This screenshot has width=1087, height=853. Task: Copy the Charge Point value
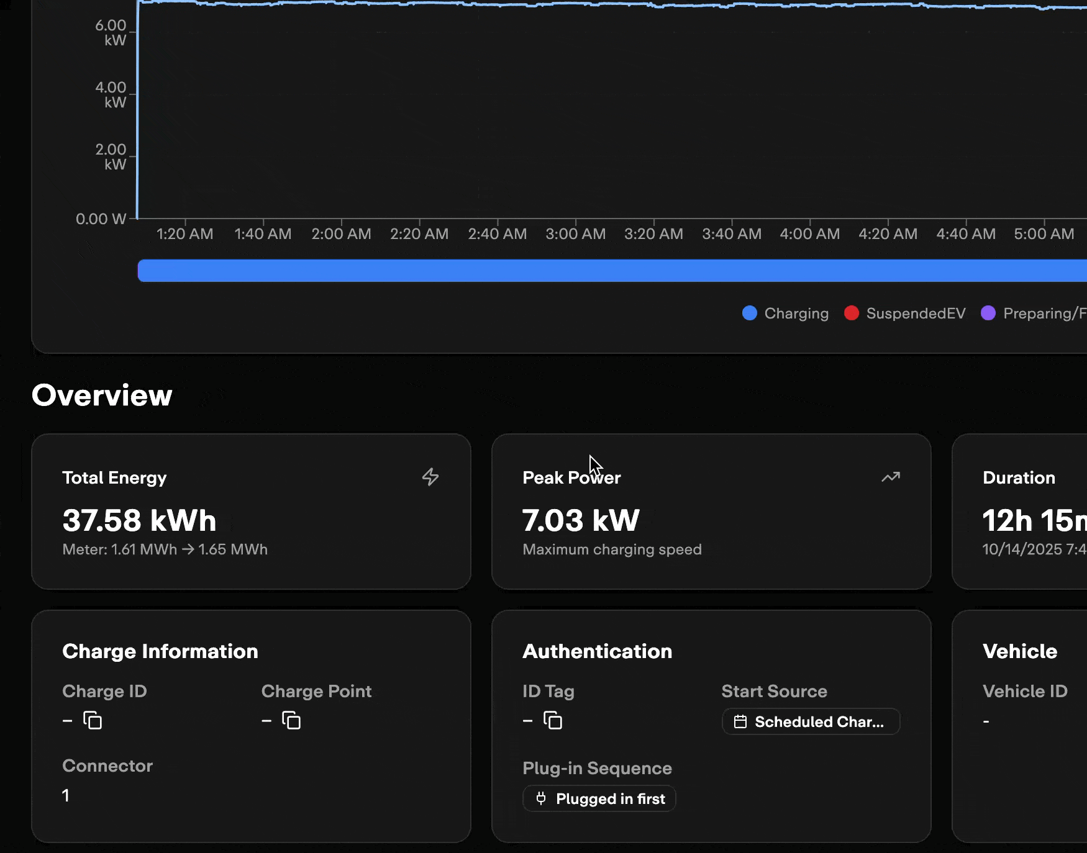coord(291,720)
